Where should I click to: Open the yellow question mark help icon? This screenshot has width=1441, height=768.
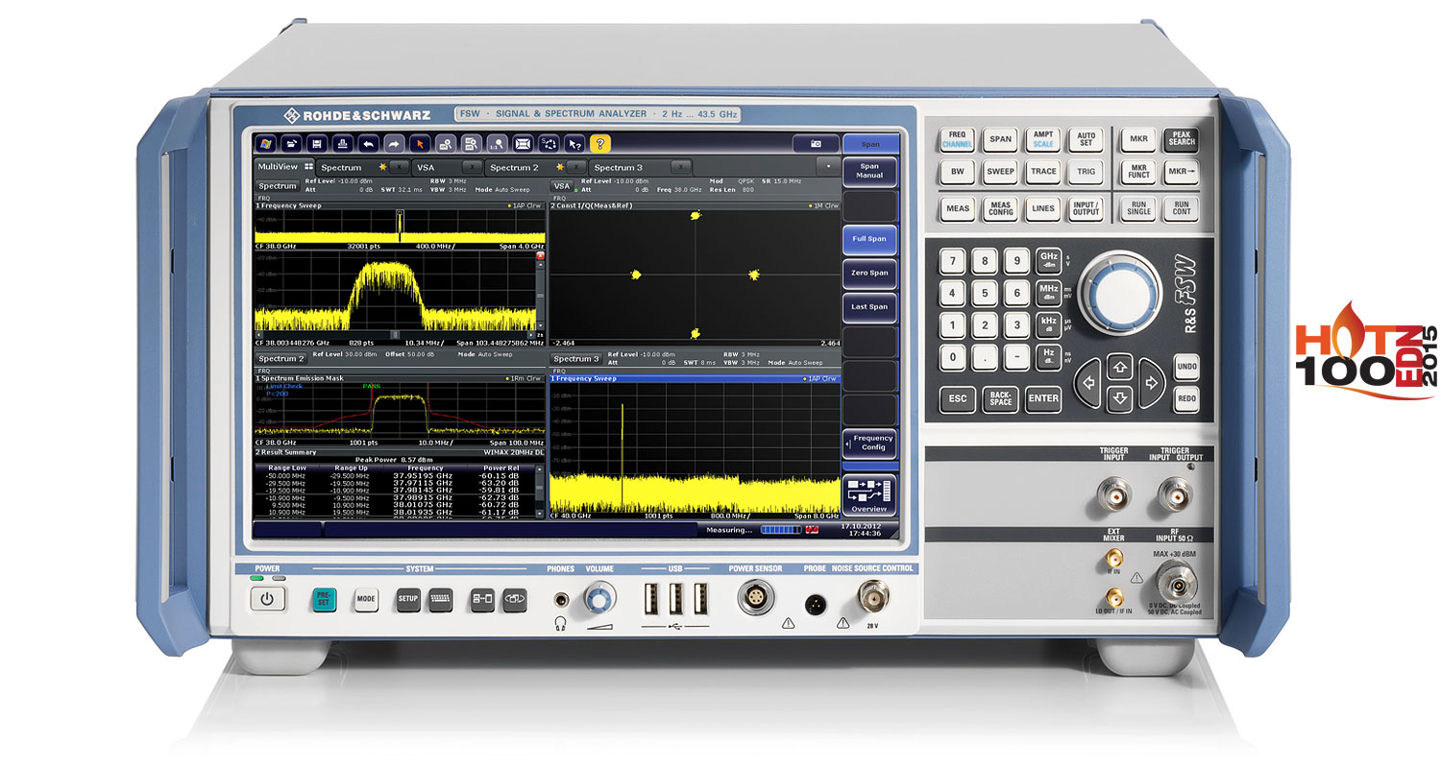point(599,143)
